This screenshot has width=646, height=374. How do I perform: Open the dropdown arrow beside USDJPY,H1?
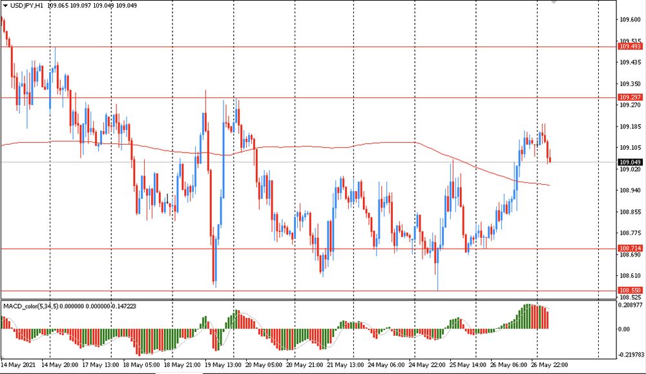coord(5,5)
